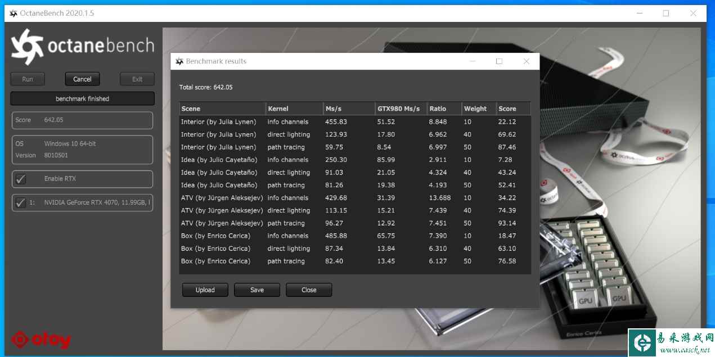Minimize the Benchmark results dialog
Screen dimensions: 715x357
472,61
